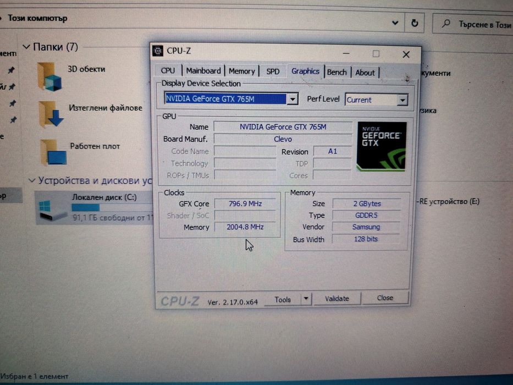This screenshot has height=385, width=513.
Task: Click Bus Width value 128 bits
Action: 366,239
